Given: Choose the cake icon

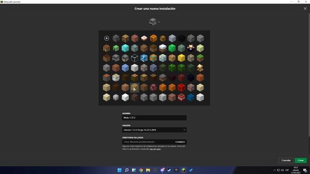Looking at the screenshot, I should [144, 38].
